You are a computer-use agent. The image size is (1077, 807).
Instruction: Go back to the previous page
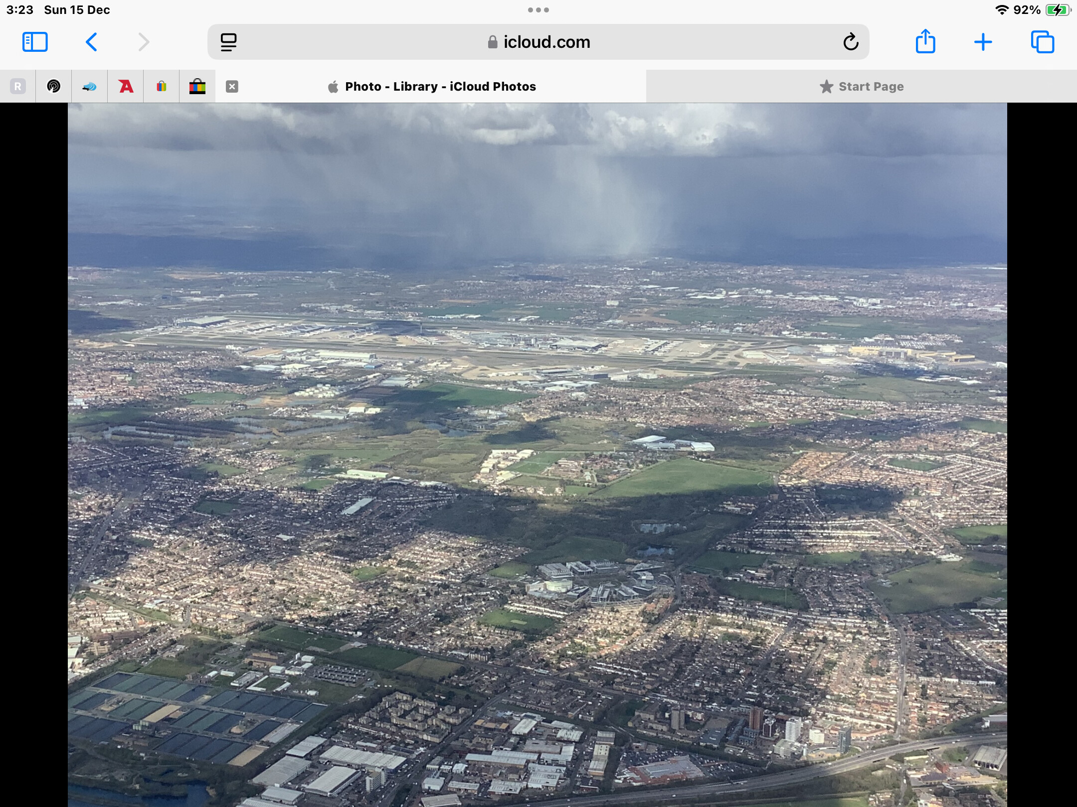pos(91,42)
